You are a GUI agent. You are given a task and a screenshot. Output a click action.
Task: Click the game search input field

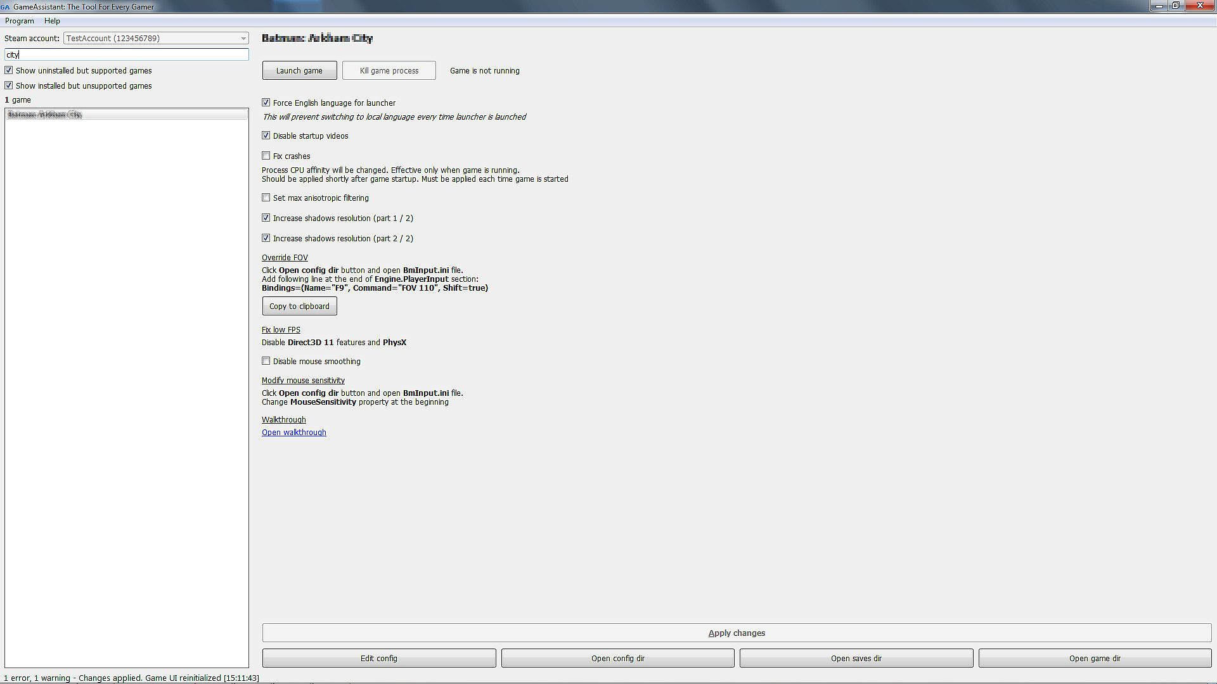click(x=127, y=54)
